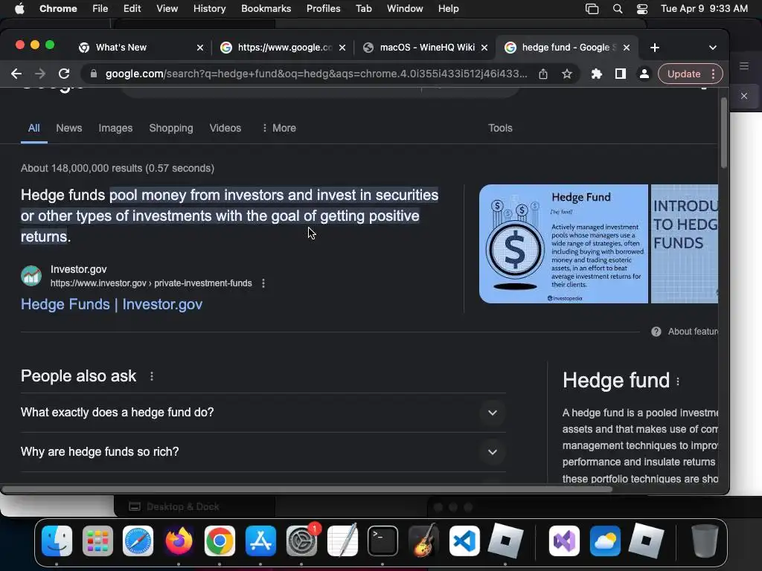Launch Safari from the Dock
This screenshot has width=762, height=571.
pos(138,541)
